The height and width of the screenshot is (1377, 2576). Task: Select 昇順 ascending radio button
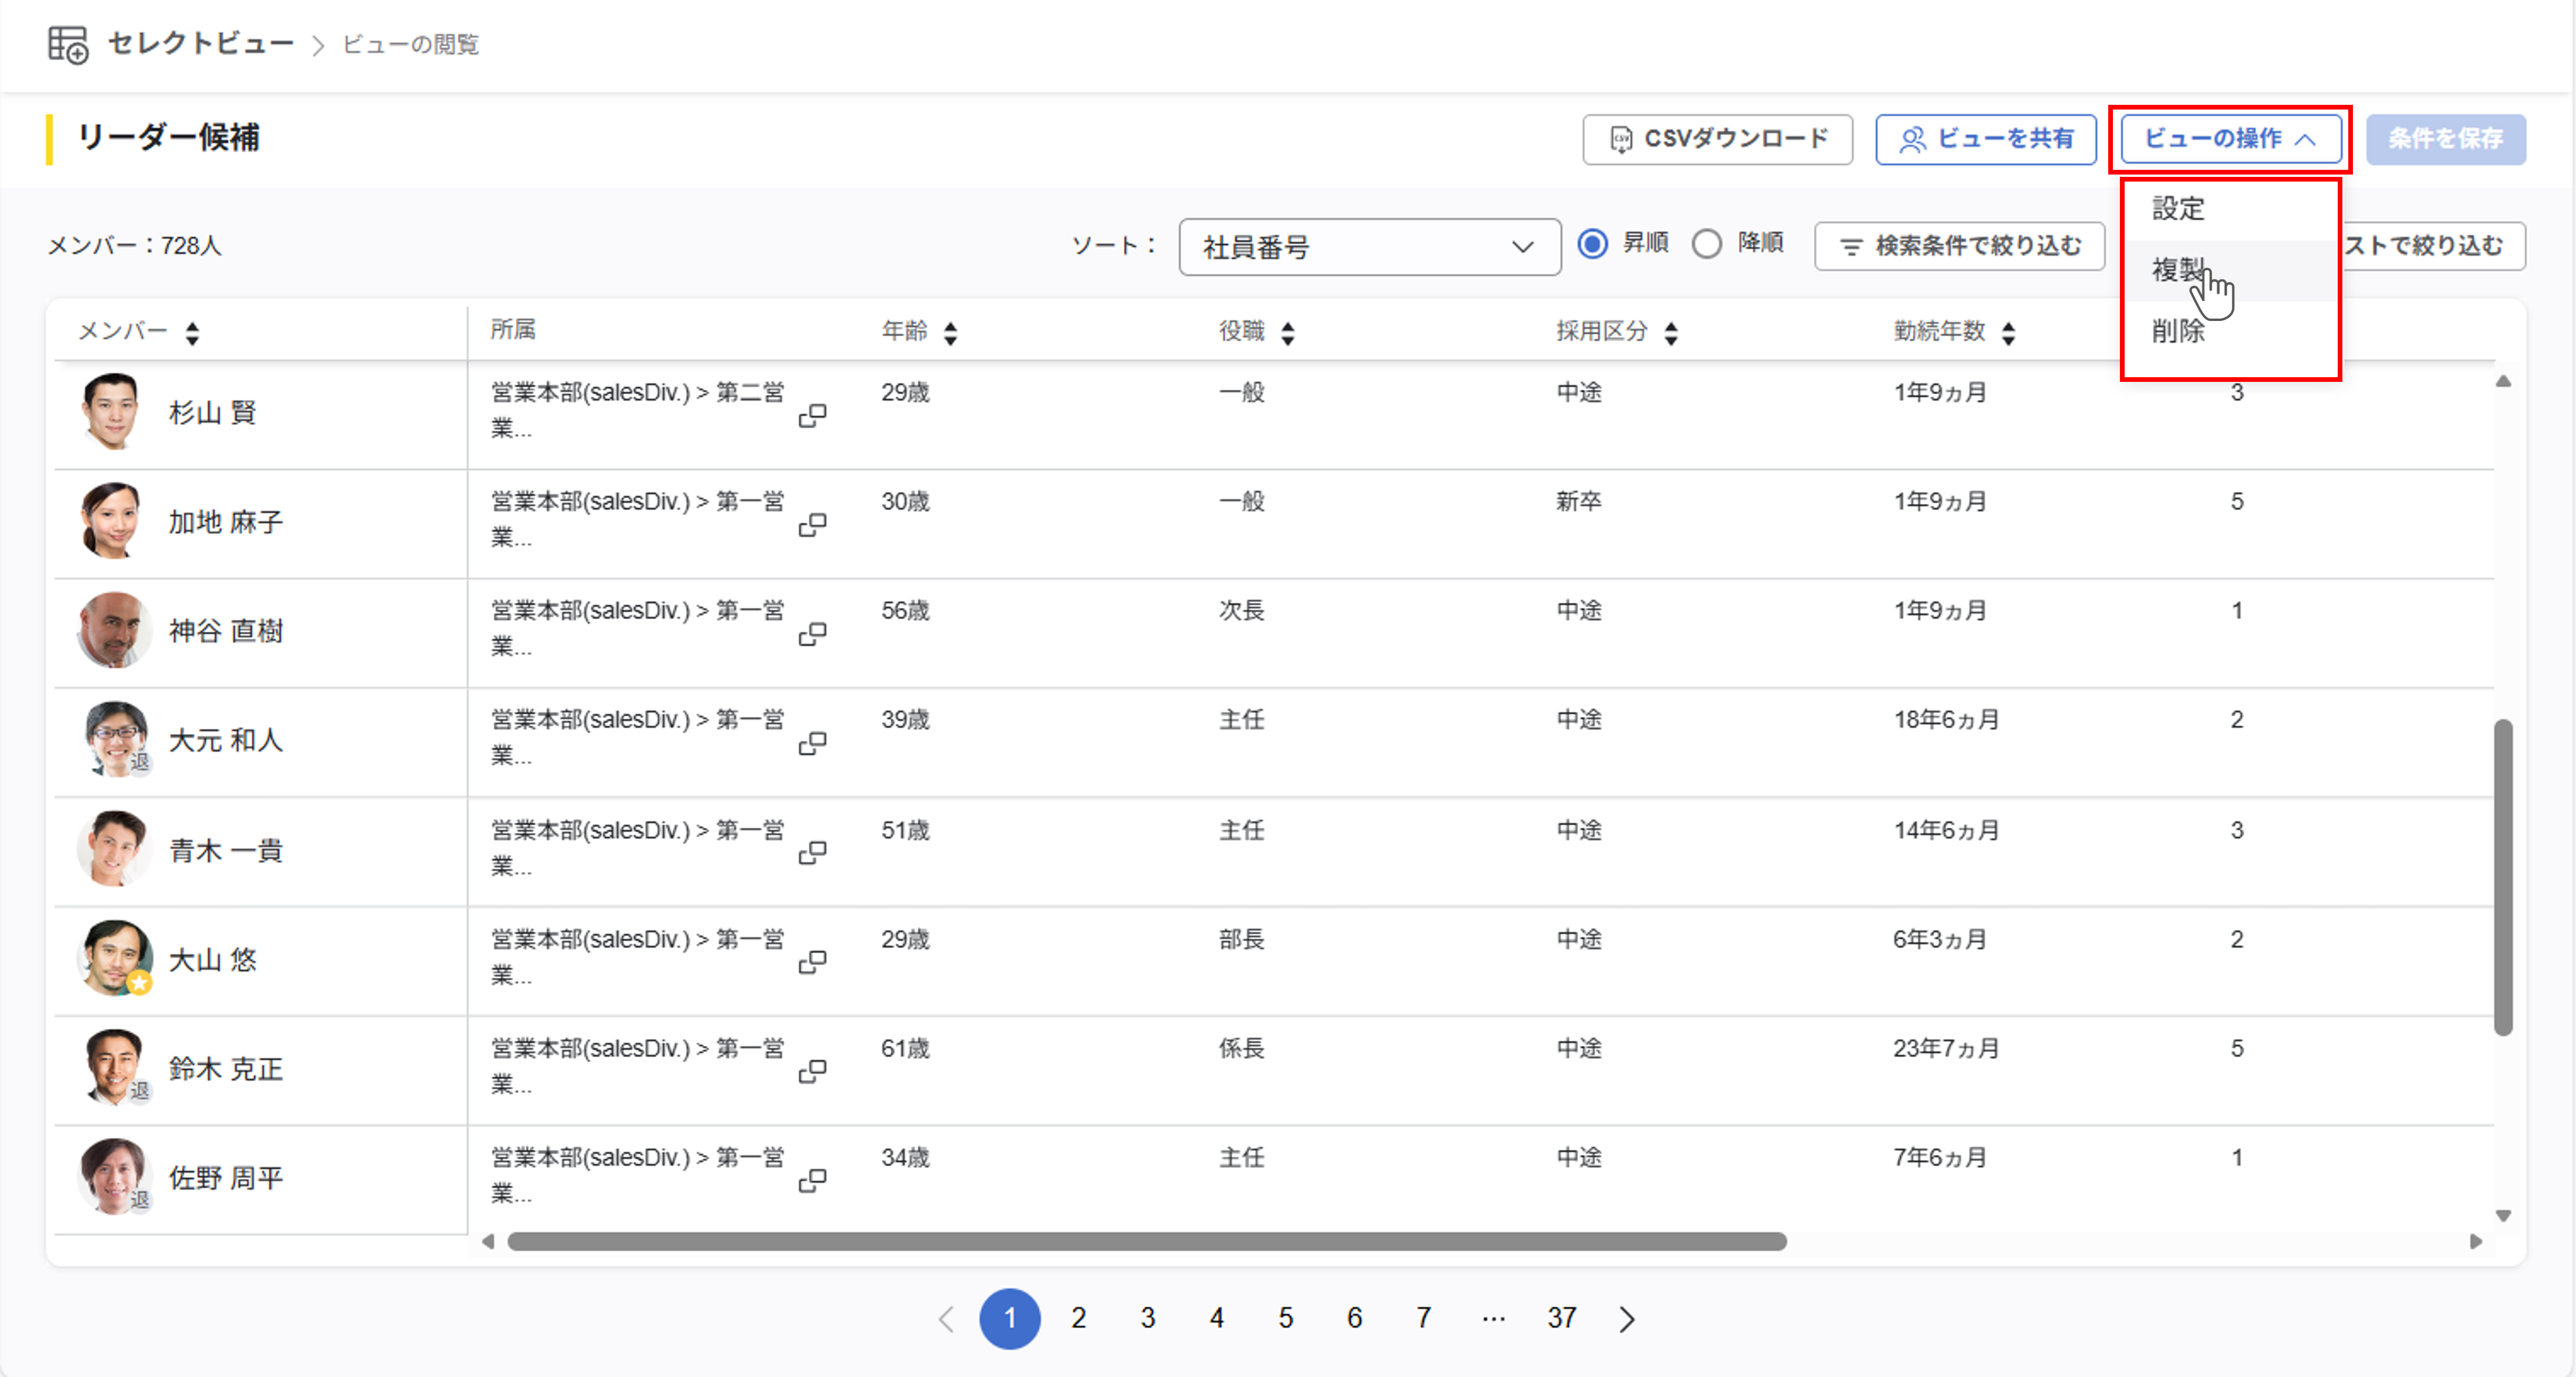pyautogui.click(x=1593, y=244)
